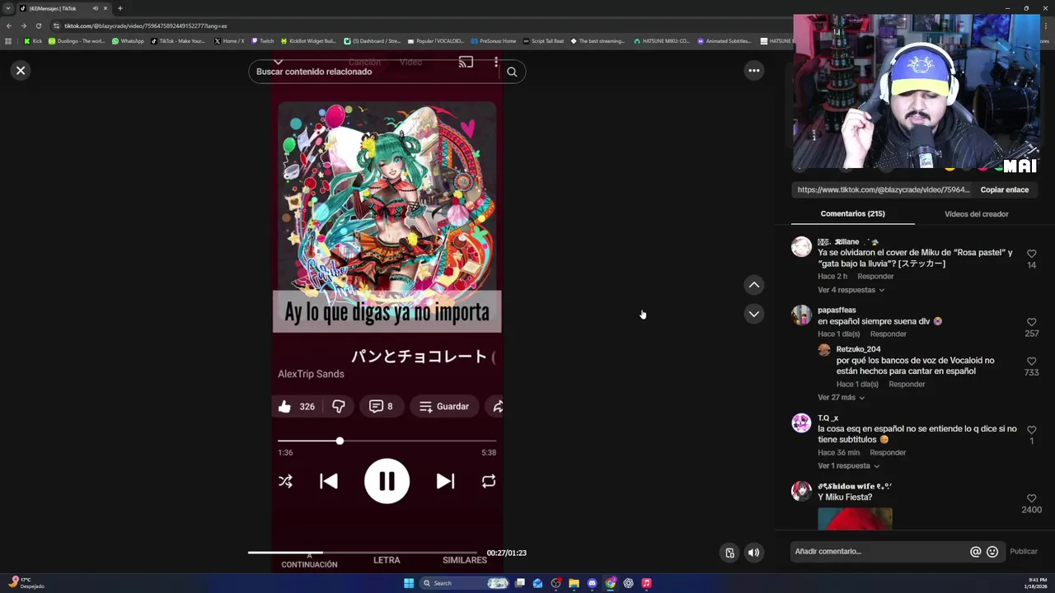This screenshot has height=593, width=1055.
Task: Seek on the music player progress slider
Action: coord(387,441)
